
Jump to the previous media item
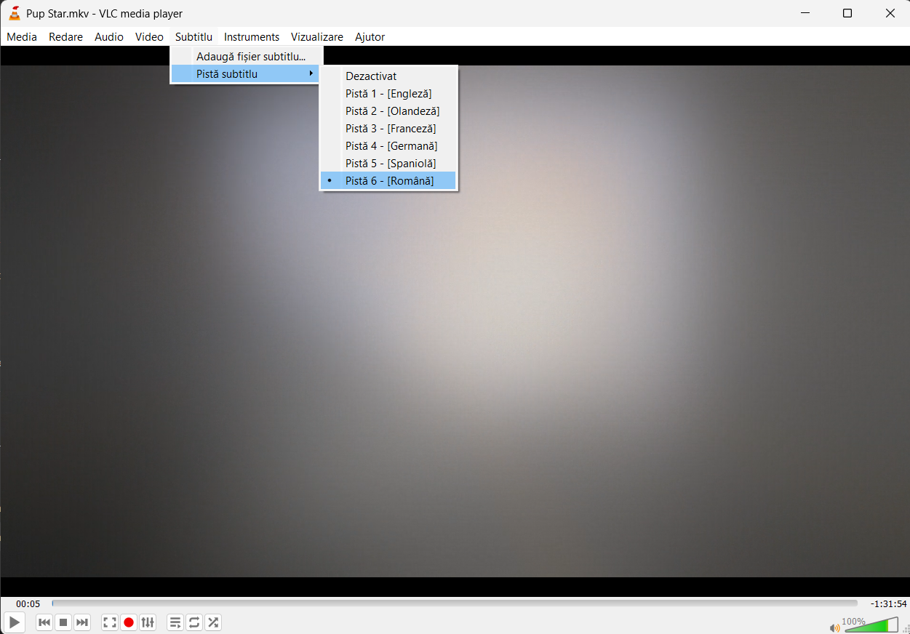pos(44,622)
